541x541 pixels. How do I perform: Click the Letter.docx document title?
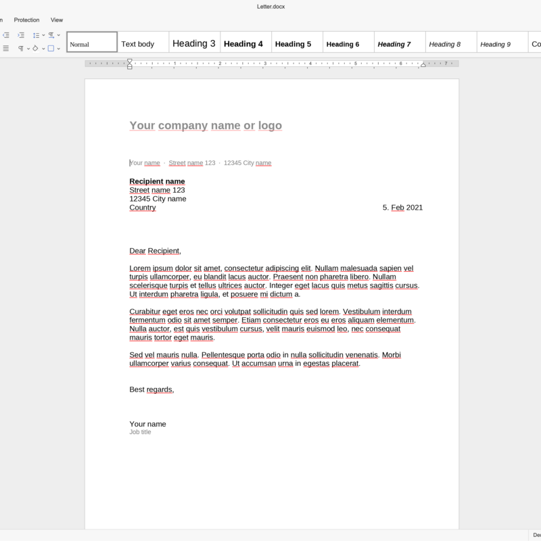coord(271,7)
